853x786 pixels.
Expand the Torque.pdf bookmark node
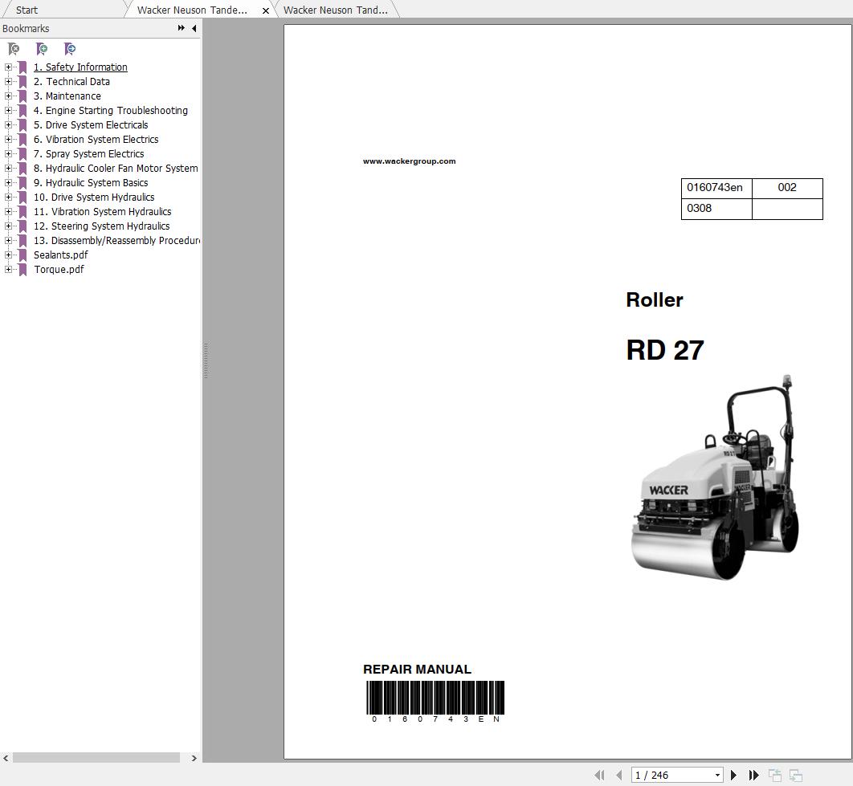(x=8, y=270)
